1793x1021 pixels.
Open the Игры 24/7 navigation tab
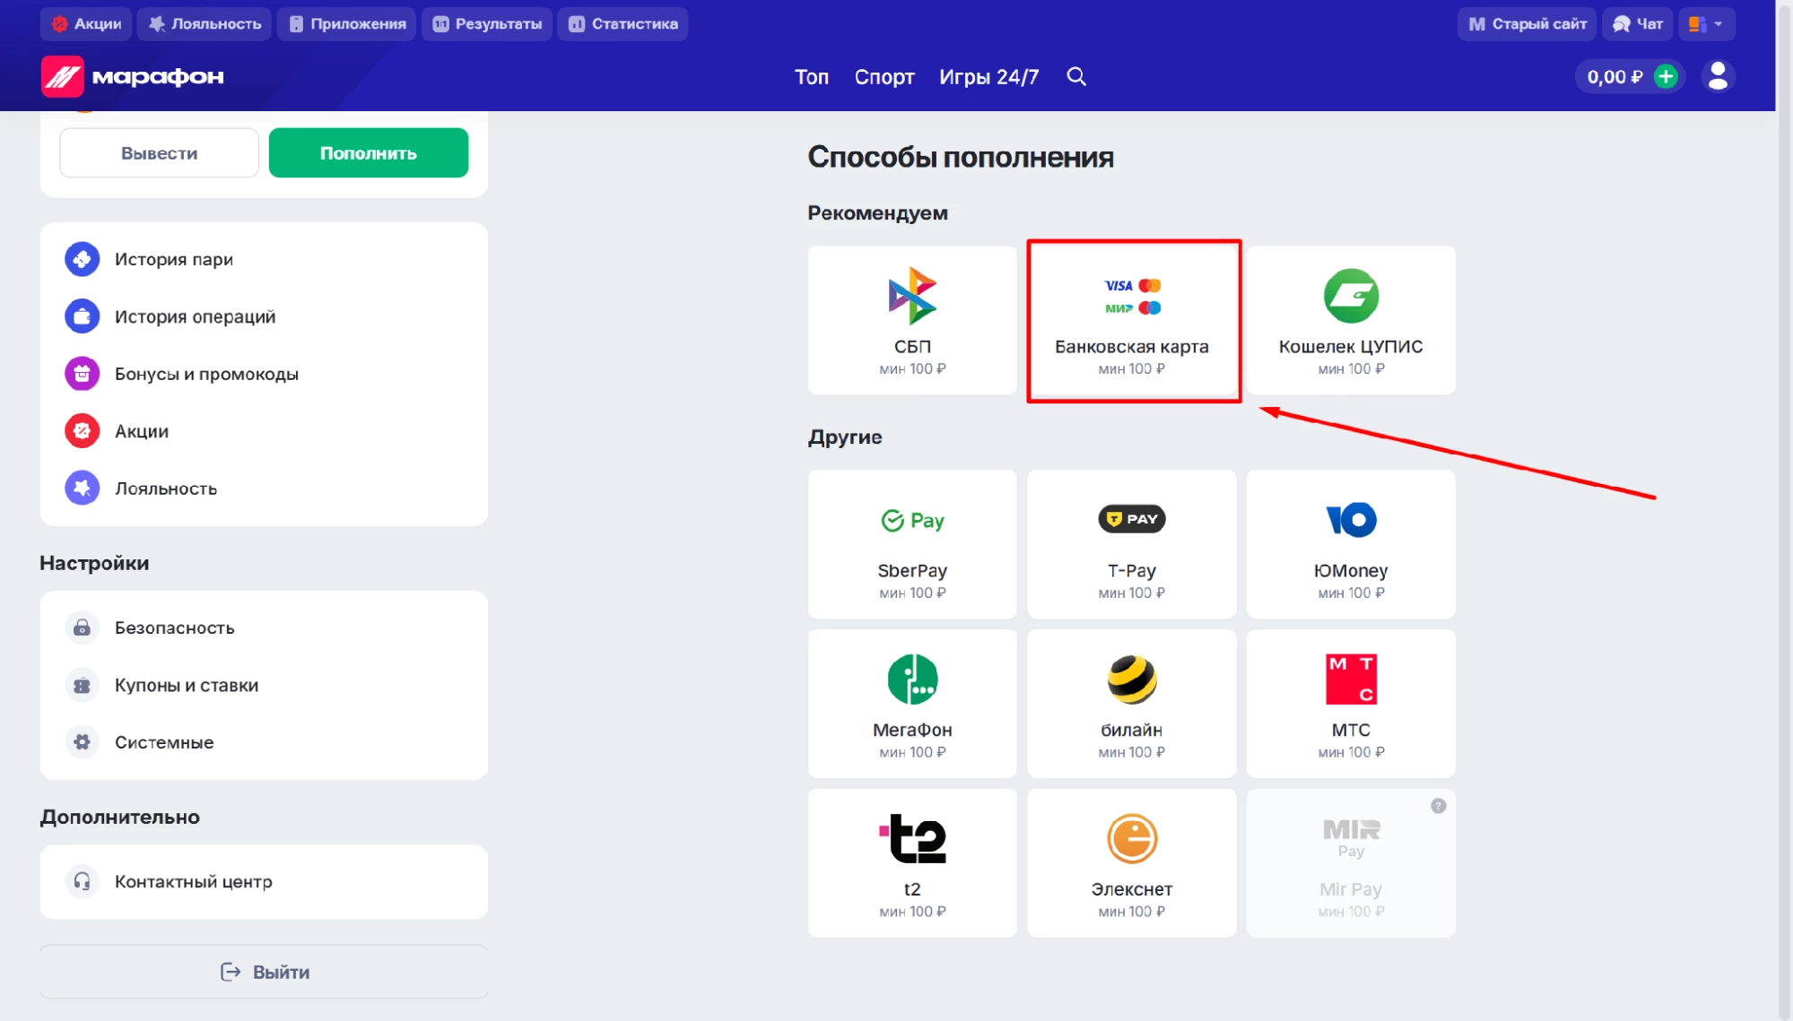coord(989,77)
